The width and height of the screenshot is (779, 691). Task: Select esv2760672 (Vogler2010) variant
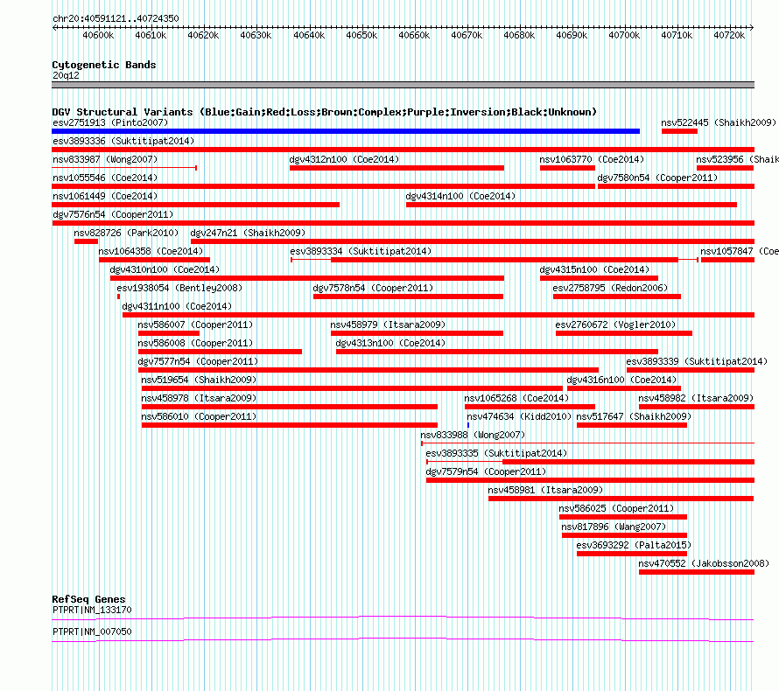tap(615, 325)
